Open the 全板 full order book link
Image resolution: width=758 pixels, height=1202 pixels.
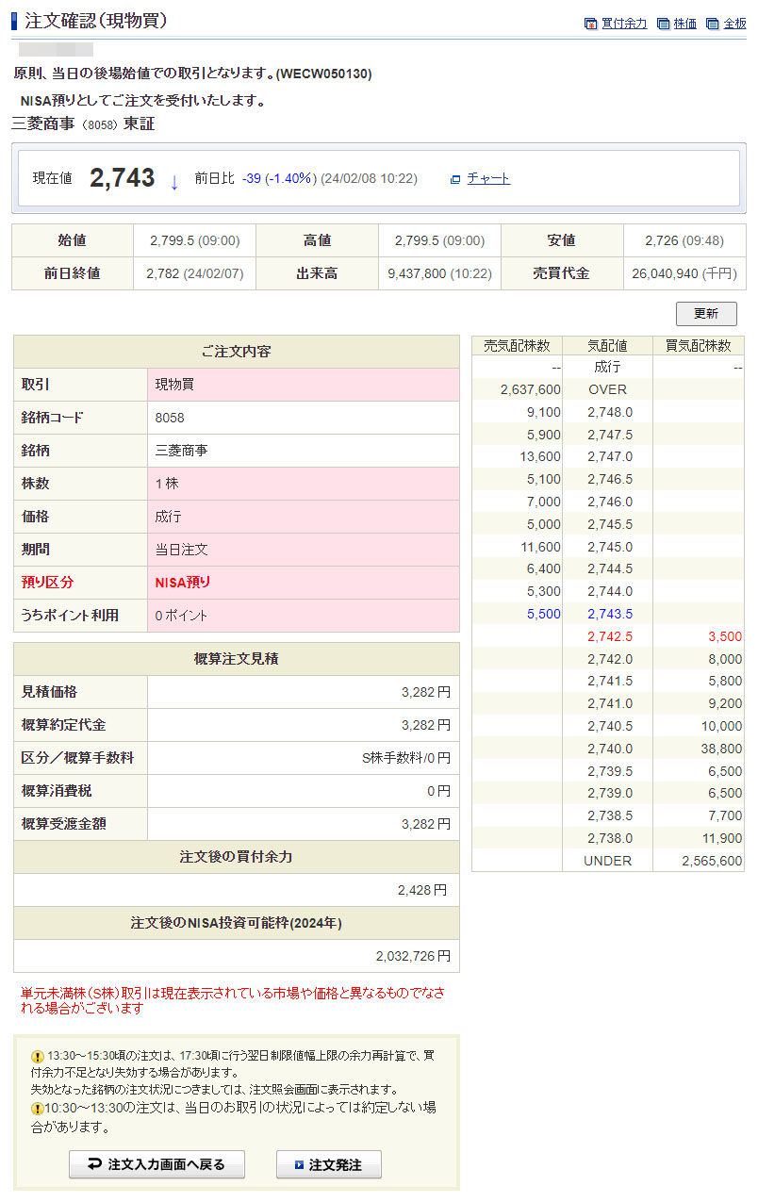click(x=734, y=24)
